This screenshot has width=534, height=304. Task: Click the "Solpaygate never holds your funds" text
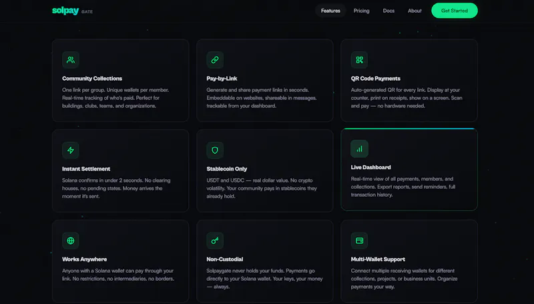[264, 279]
